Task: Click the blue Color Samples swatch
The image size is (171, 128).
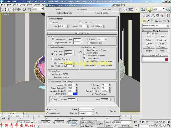Action: [75, 94]
